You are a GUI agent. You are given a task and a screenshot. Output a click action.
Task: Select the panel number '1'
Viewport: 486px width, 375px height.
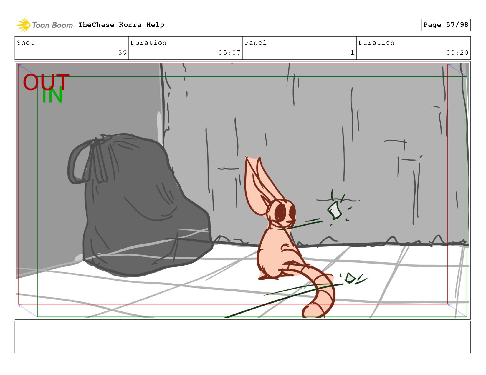tap(352, 53)
